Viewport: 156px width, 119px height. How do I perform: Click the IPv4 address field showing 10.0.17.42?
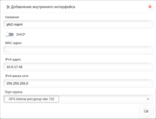(78, 67)
